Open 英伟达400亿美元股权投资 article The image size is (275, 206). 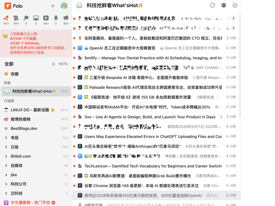156,195
